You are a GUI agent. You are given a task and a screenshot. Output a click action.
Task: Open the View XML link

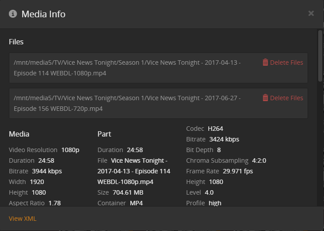point(23,219)
